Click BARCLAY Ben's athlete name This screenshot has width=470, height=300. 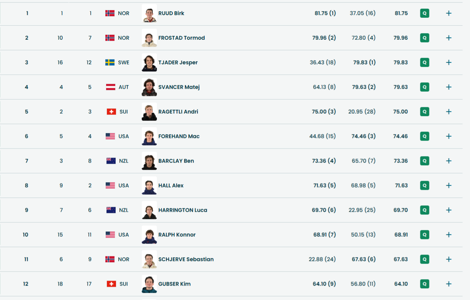point(176,161)
